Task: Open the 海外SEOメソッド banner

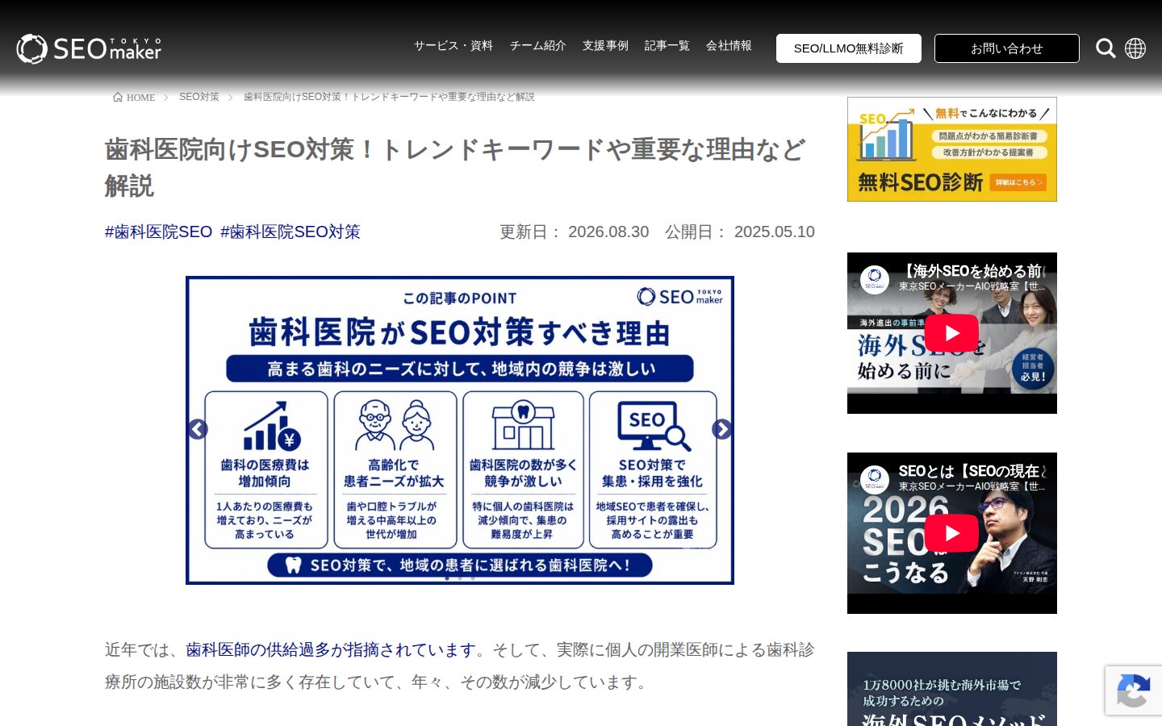Action: (952, 689)
